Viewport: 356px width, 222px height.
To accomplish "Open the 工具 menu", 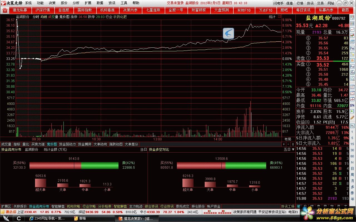I will tap(124, 3).
